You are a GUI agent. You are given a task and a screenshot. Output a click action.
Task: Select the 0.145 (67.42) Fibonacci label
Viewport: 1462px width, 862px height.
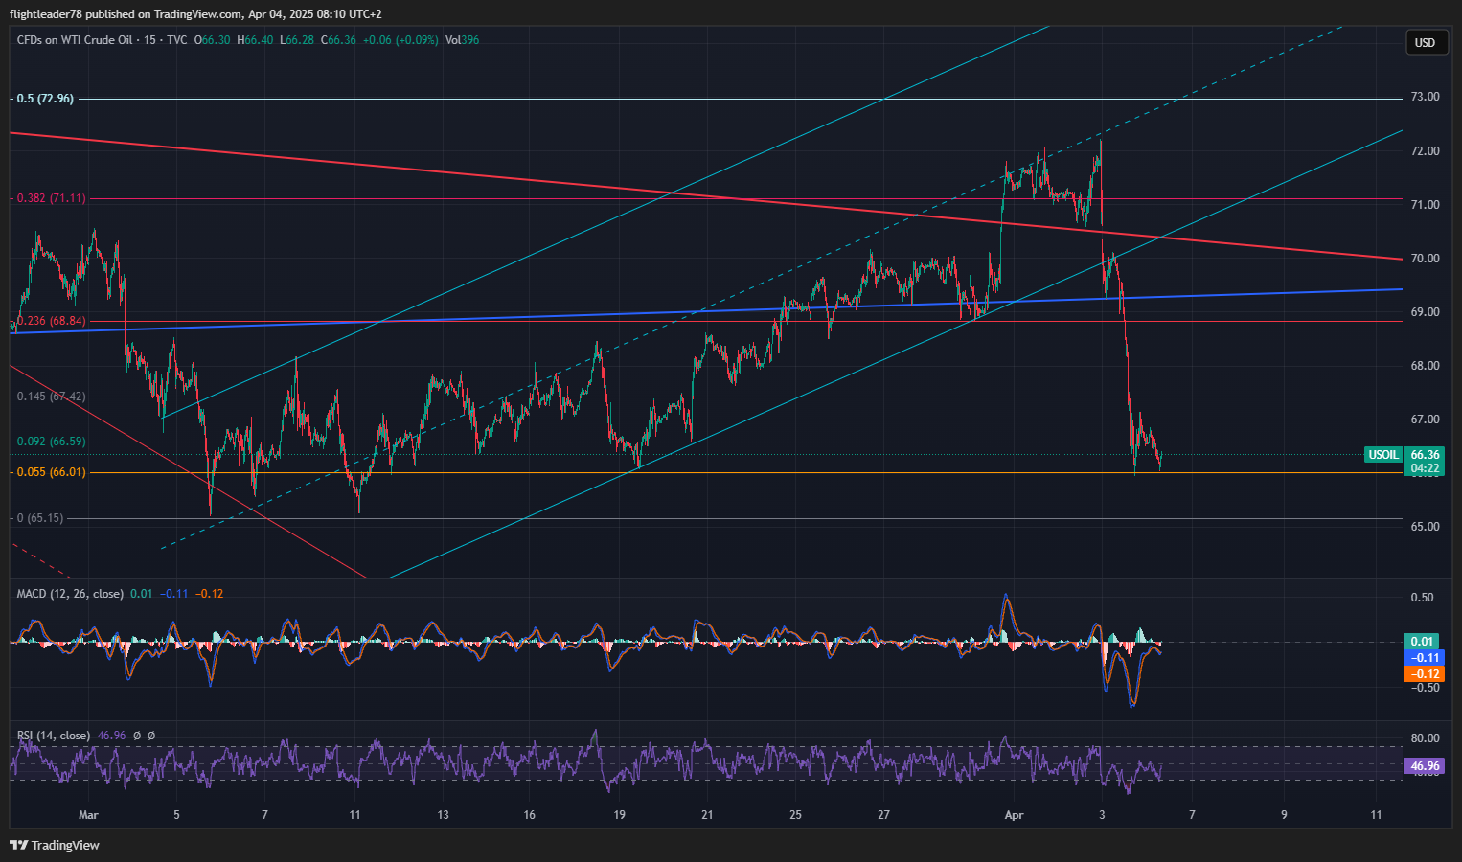(x=51, y=397)
